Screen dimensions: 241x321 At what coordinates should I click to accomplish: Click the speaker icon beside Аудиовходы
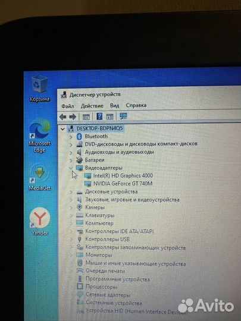click(79, 152)
